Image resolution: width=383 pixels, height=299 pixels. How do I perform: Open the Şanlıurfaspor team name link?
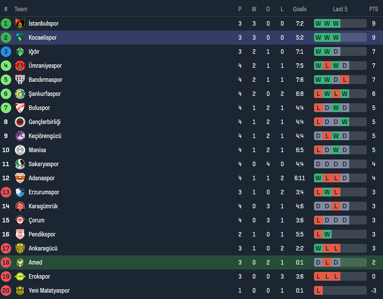[45, 94]
